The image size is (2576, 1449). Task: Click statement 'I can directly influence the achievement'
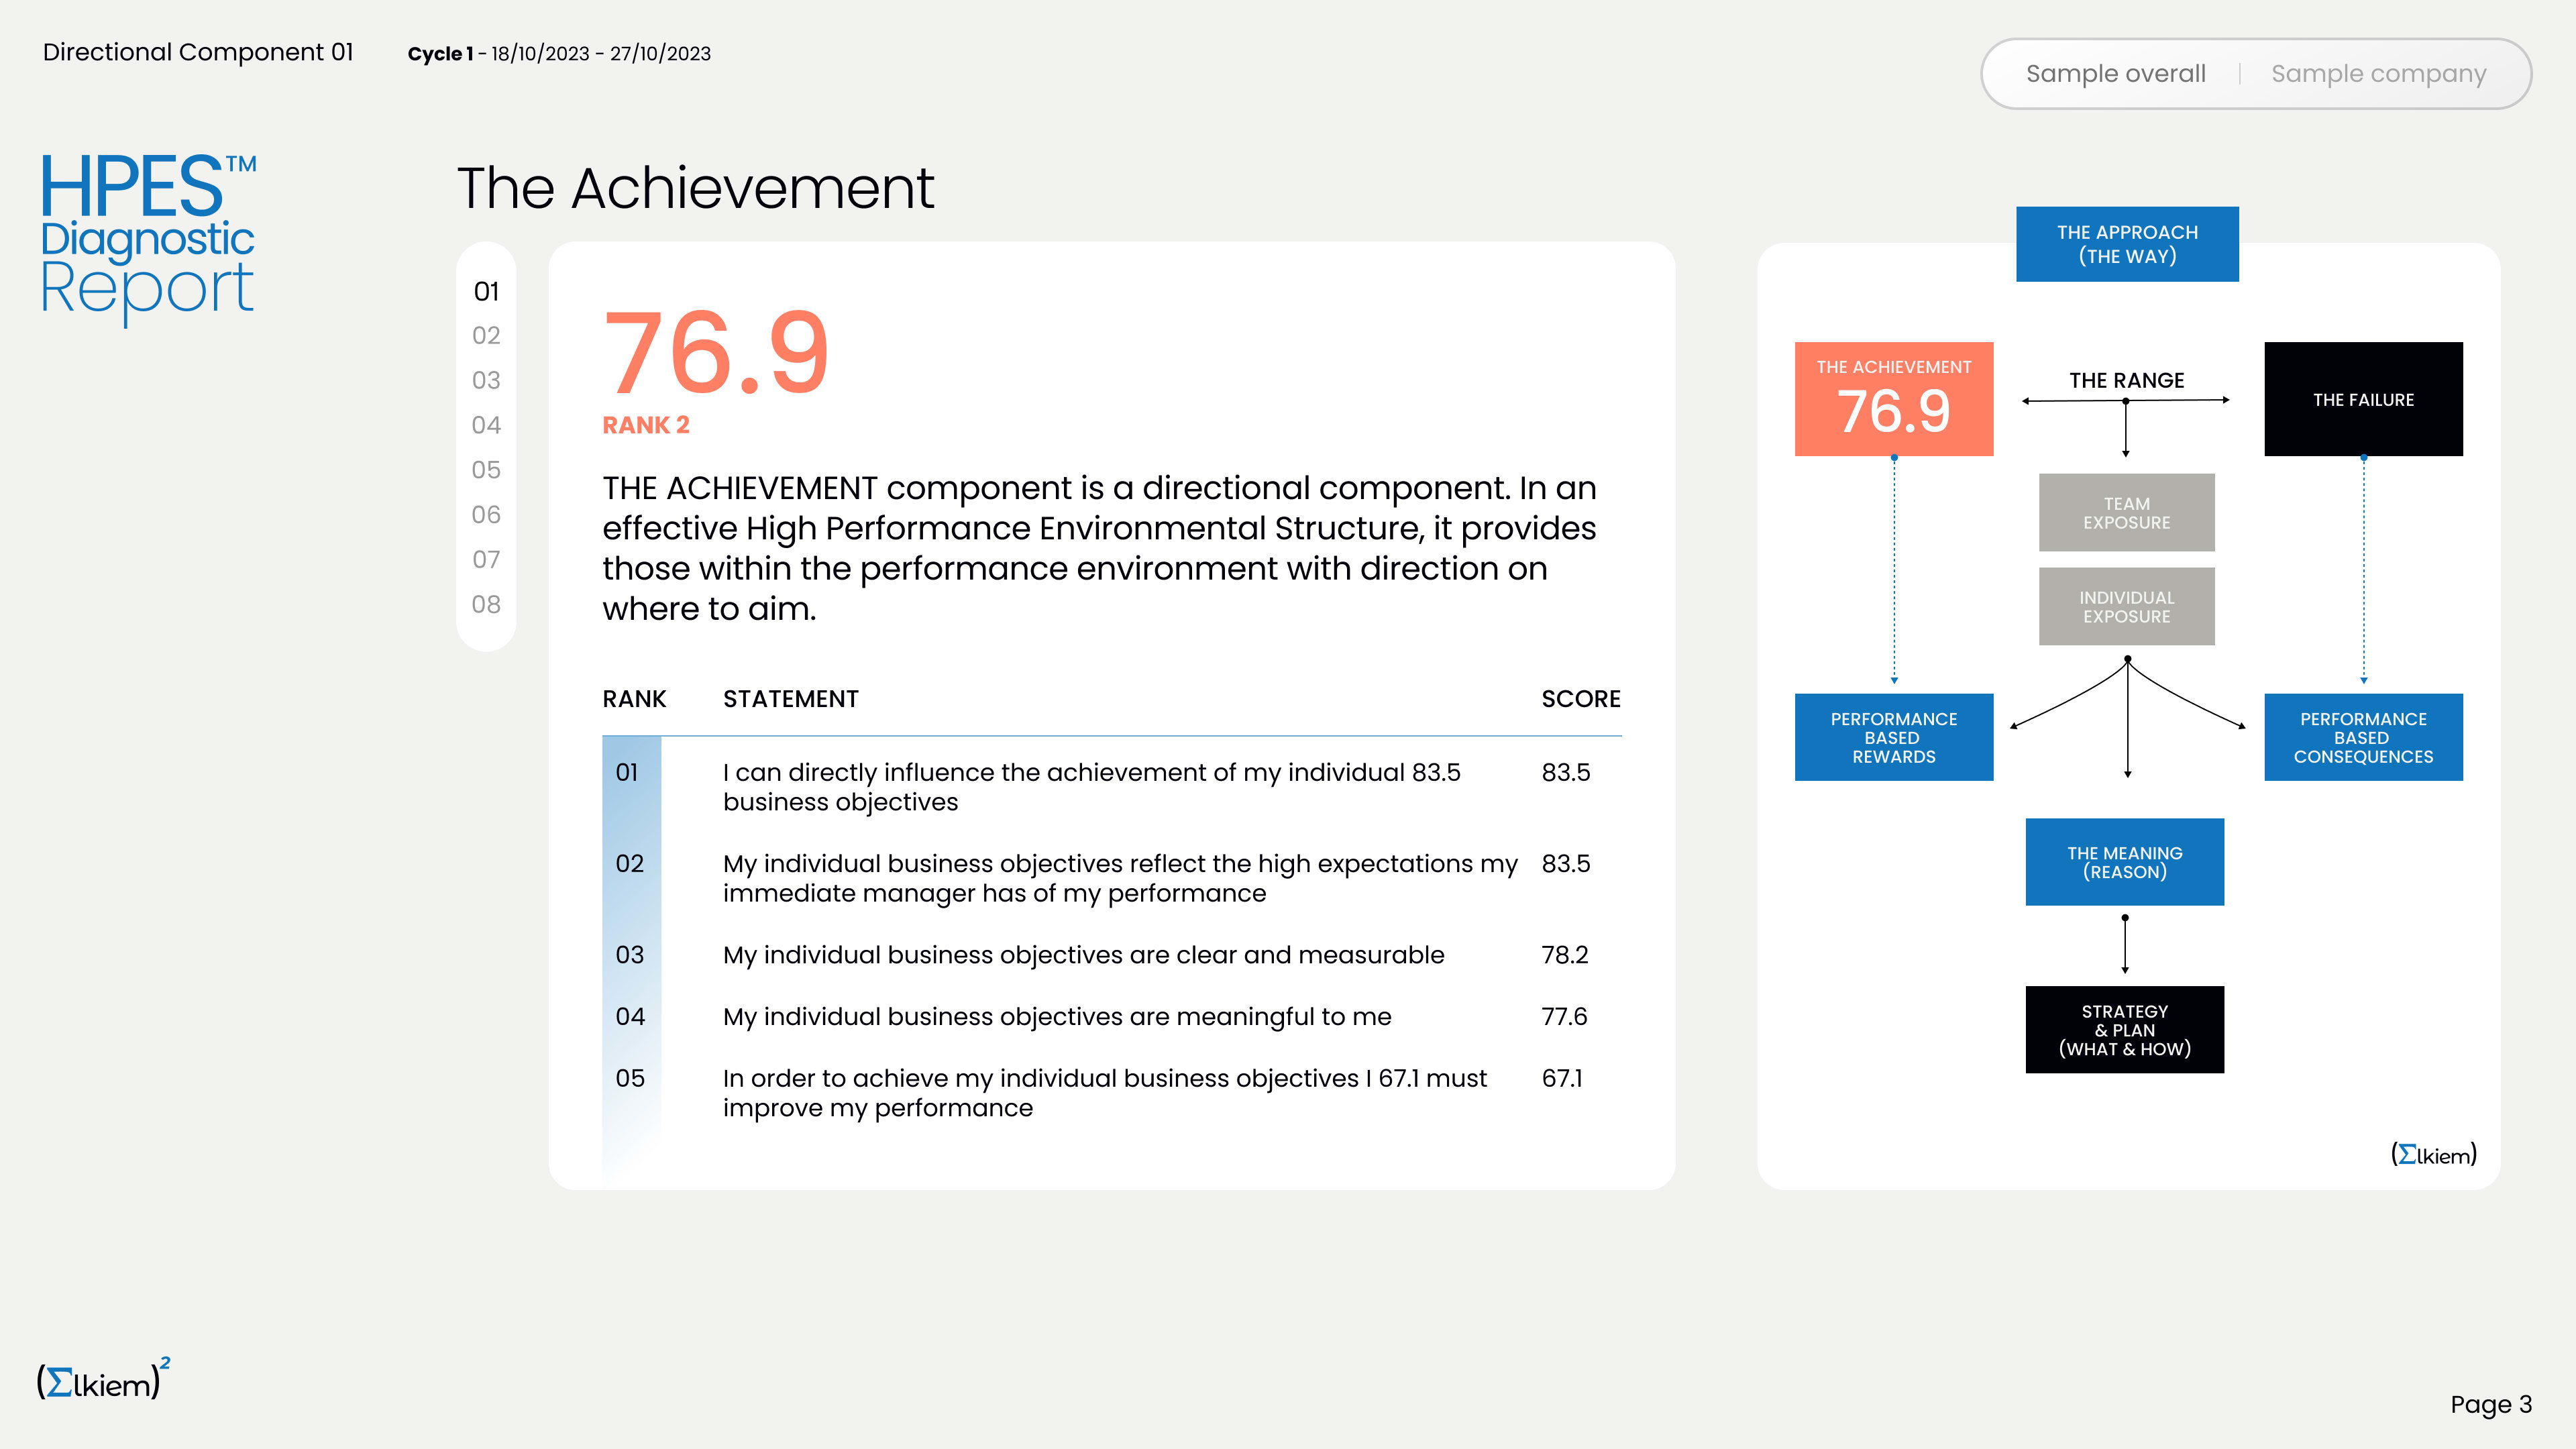coord(1091,787)
